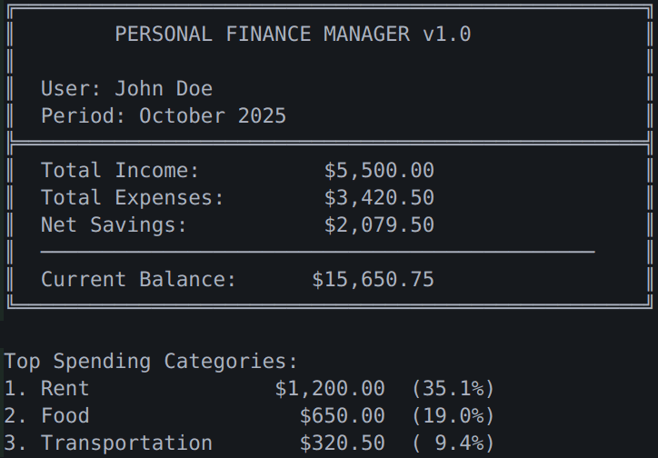Click the $650.00 food amount
The image size is (658, 458).
click(342, 416)
